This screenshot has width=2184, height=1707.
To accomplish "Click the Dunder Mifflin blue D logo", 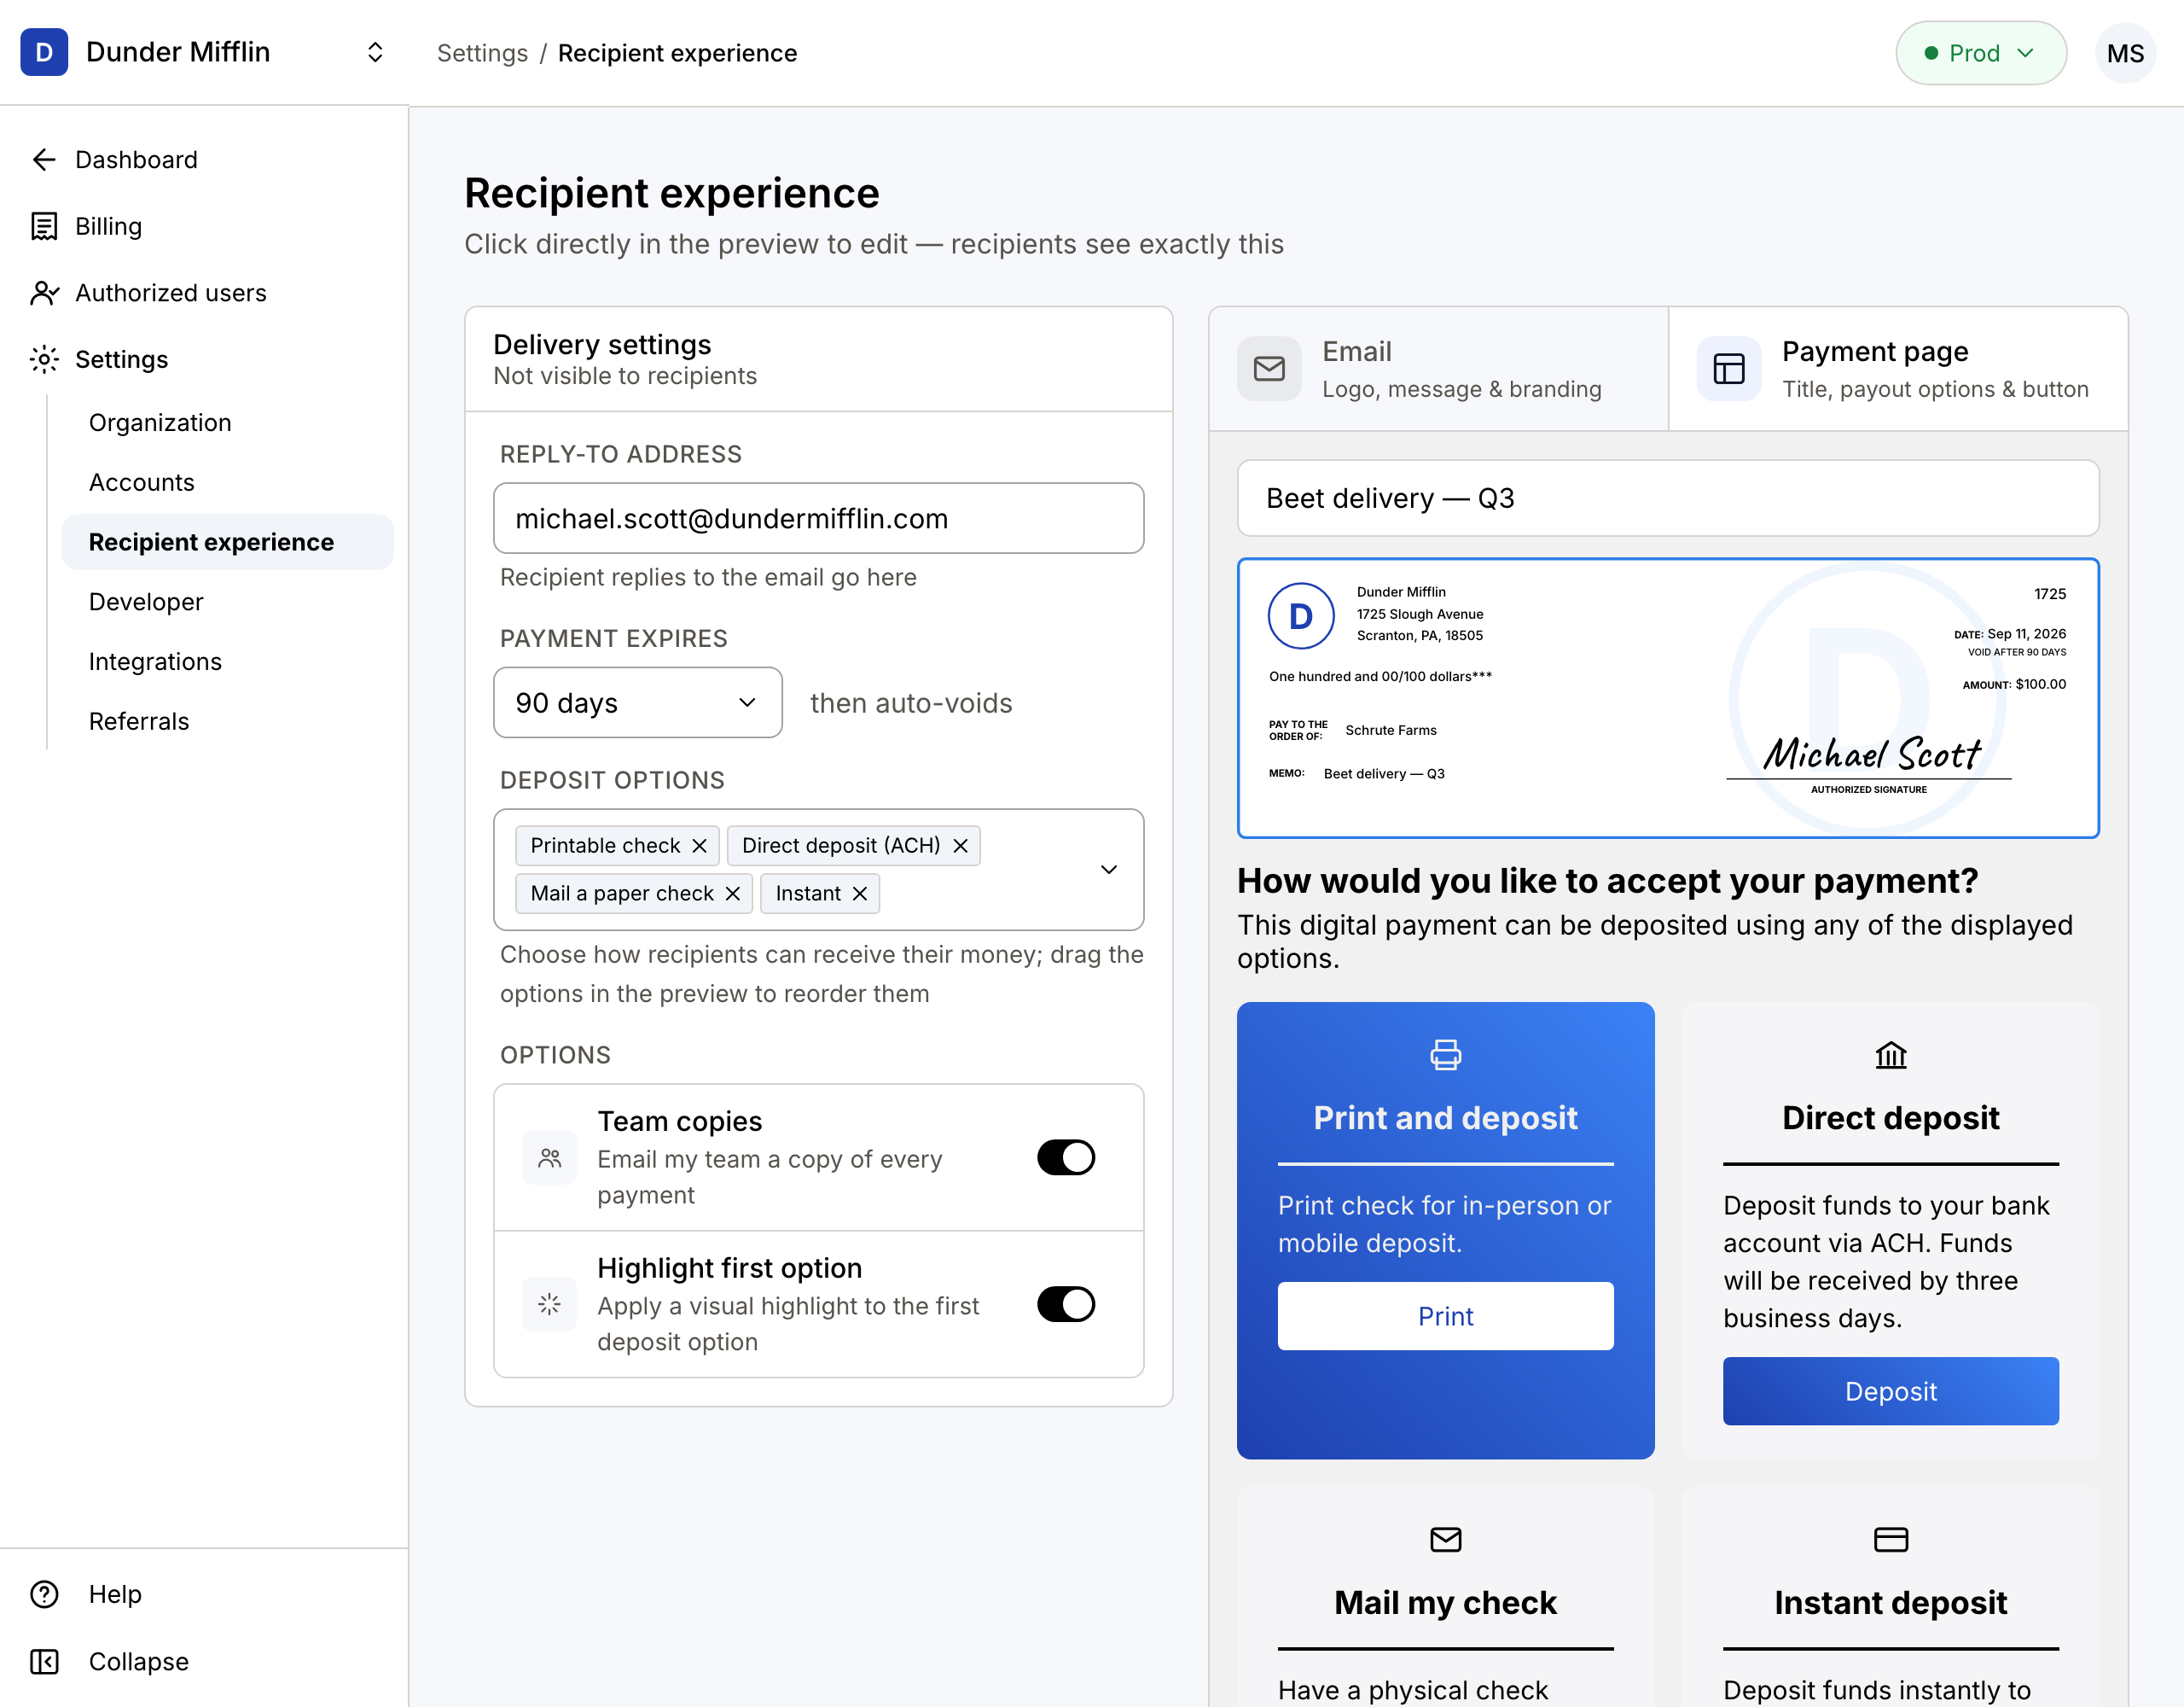I will tap(44, 52).
